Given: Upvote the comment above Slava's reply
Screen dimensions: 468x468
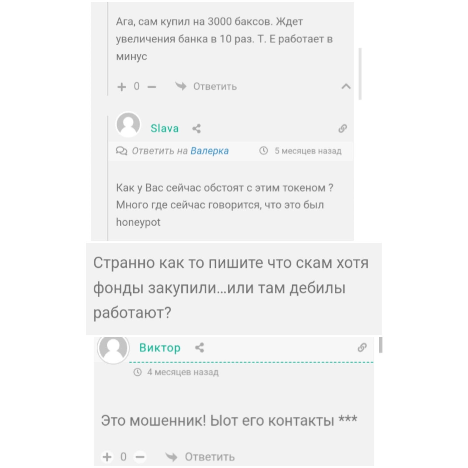Looking at the screenshot, I should [x=121, y=87].
